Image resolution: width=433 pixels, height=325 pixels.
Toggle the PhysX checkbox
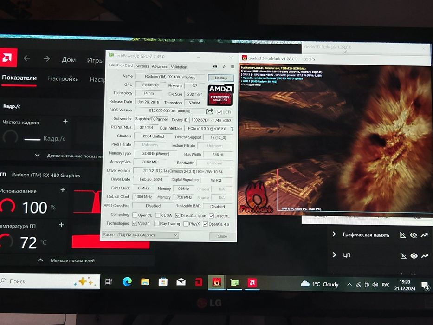click(x=186, y=224)
